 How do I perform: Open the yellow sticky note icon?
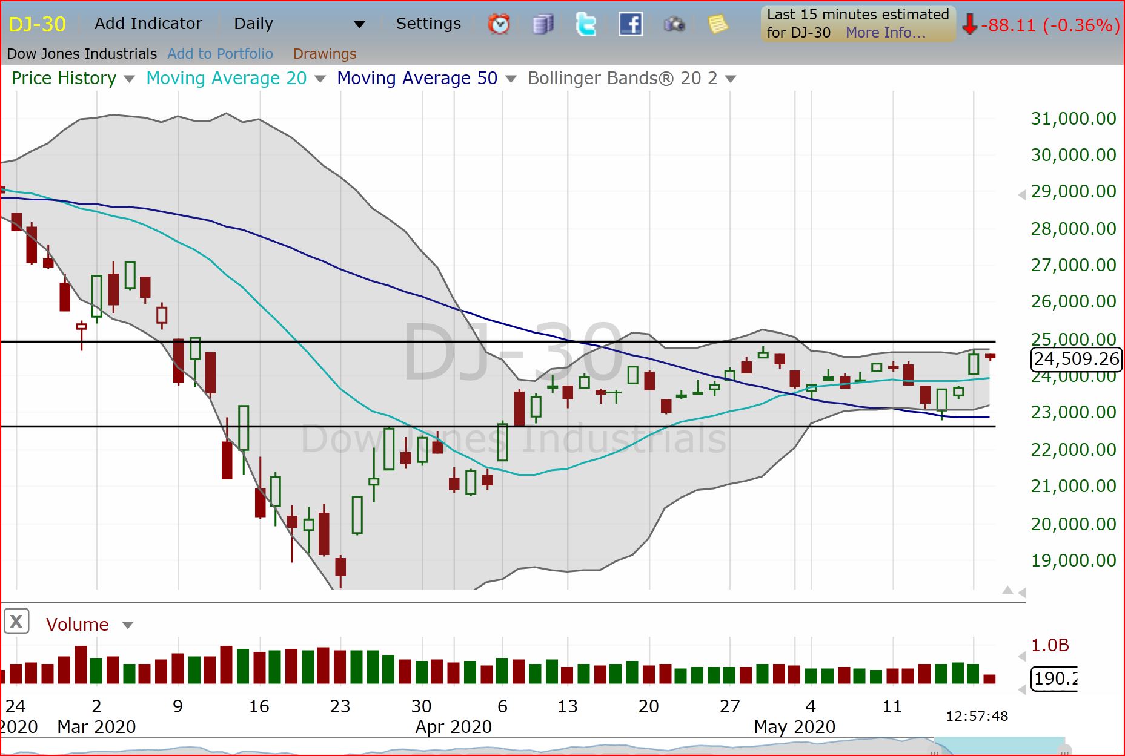point(718,24)
